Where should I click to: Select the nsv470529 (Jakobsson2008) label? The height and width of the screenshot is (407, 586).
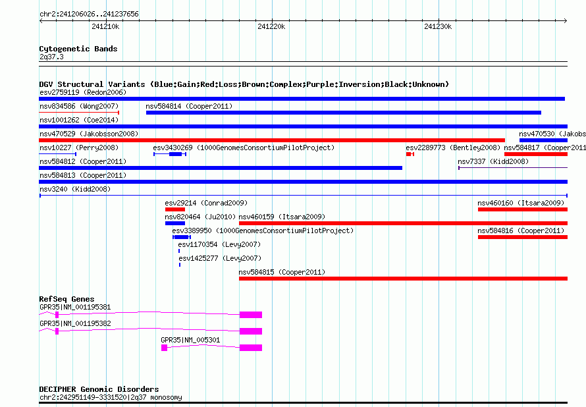(x=89, y=134)
